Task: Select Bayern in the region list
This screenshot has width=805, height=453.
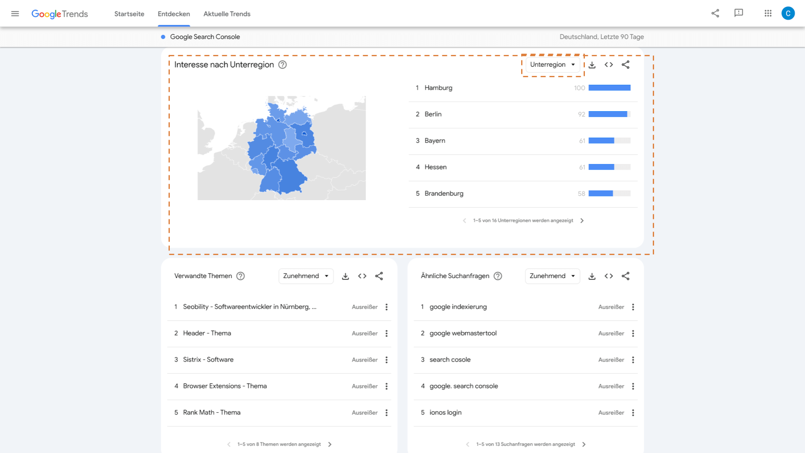Action: (523, 141)
